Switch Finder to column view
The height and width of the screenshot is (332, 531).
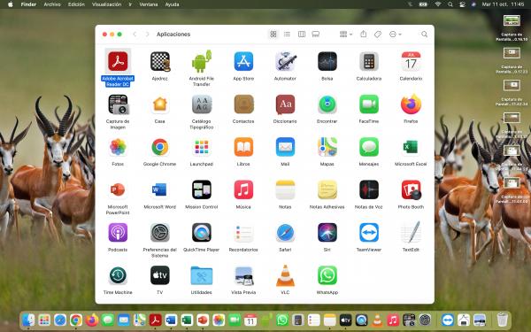302,35
